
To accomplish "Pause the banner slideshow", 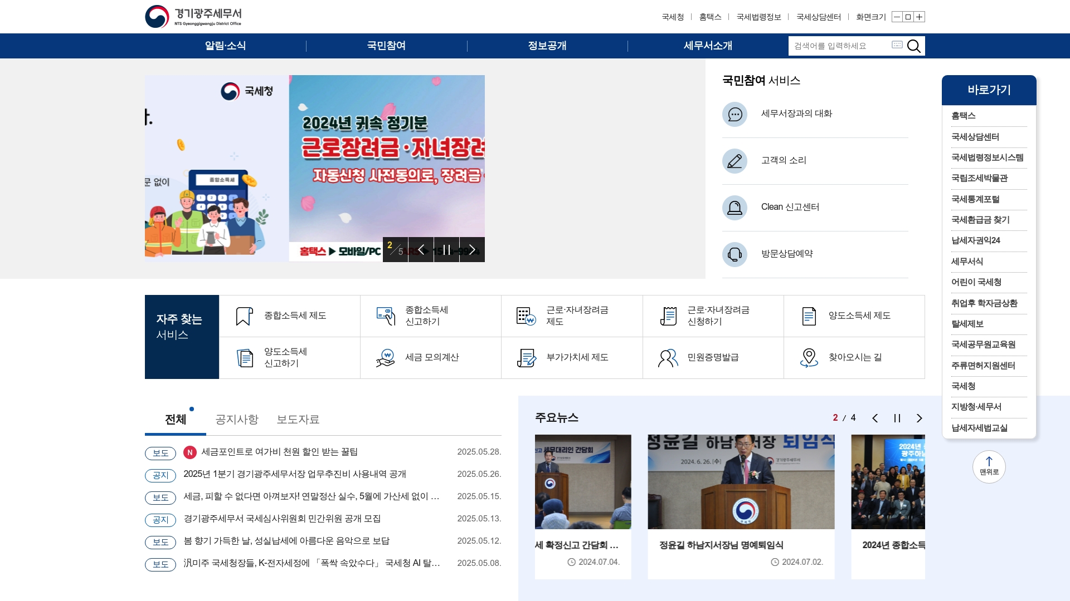I will pos(446,249).
